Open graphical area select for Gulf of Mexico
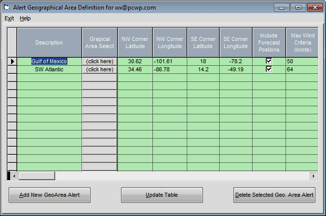 [100, 61]
